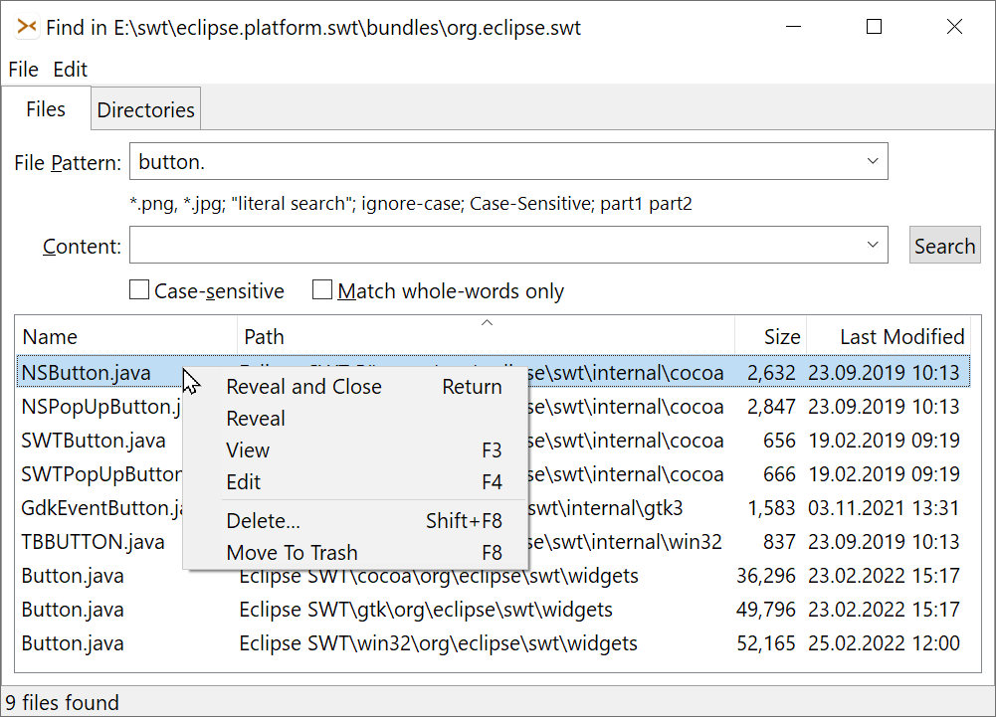
Task: Toggle the Path column sort order chevron
Action: pyautogui.click(x=487, y=322)
